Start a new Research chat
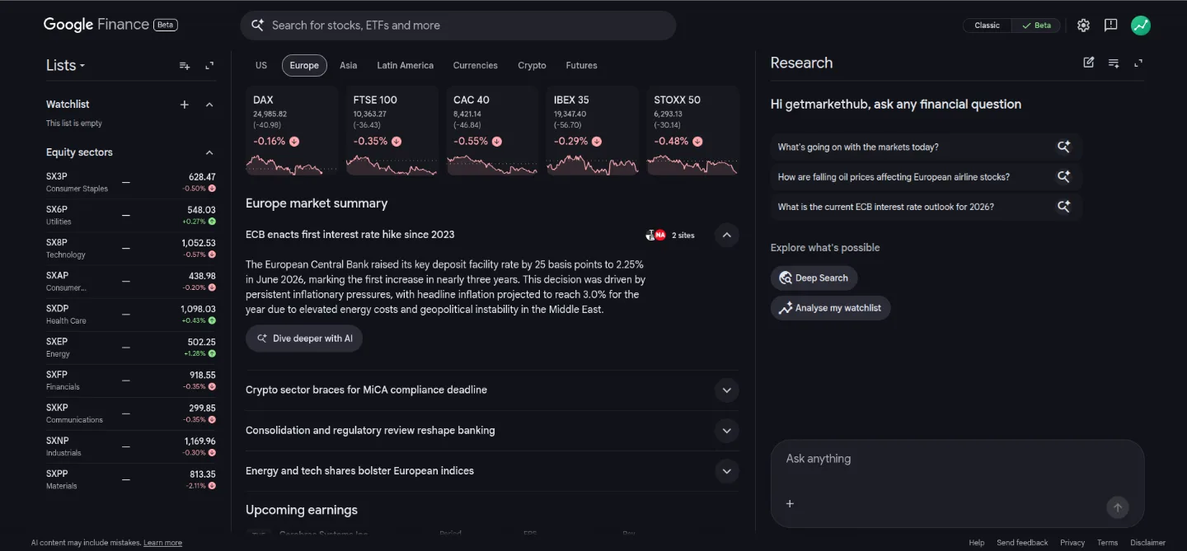Image resolution: width=1187 pixels, height=551 pixels. (1089, 63)
